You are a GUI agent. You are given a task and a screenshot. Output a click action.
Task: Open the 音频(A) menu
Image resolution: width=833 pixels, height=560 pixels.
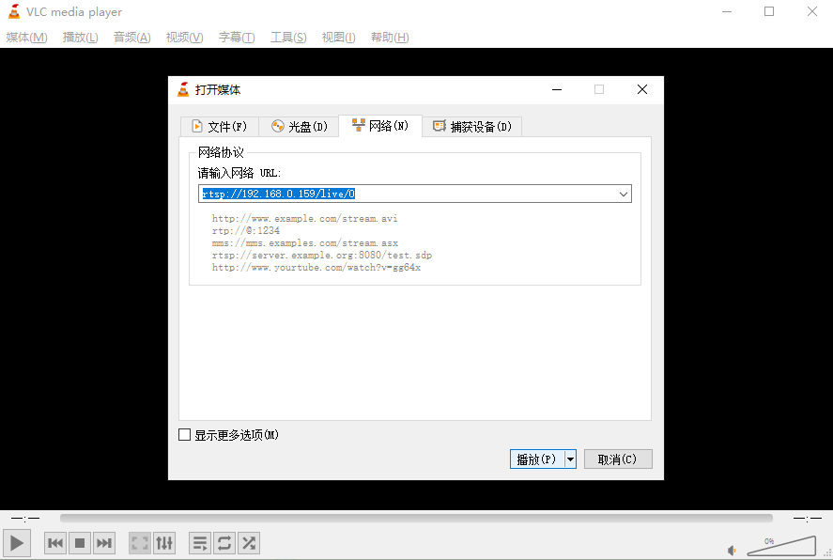pos(131,38)
